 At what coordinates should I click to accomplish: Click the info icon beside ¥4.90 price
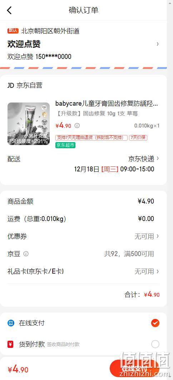coord(77,126)
